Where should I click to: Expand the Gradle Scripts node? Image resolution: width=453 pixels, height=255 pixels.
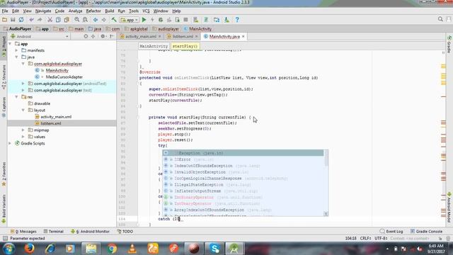tap(11, 143)
